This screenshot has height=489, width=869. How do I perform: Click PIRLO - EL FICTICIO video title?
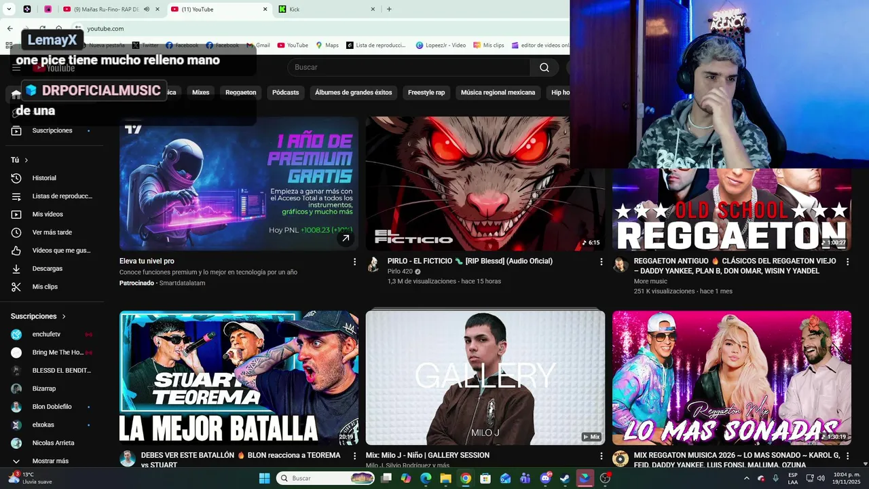(470, 261)
